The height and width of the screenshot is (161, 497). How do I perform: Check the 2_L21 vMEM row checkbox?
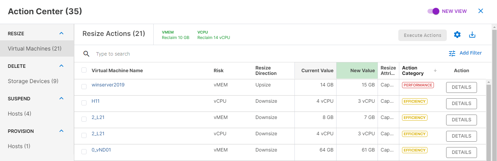point(84,119)
